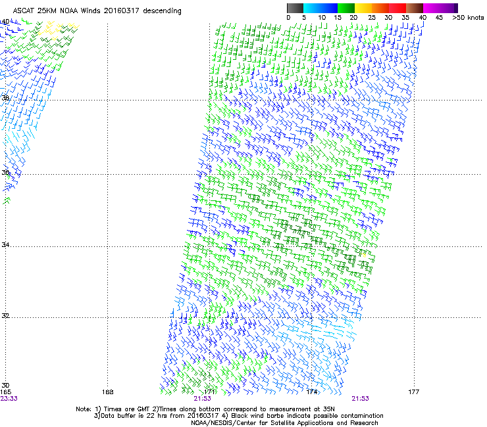Click the purple '21:53' time below longitude 171

pyautogui.click(x=202, y=399)
